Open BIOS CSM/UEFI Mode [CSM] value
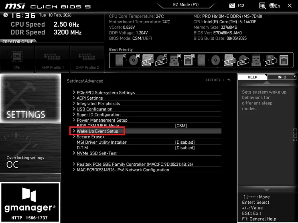Image resolution: width=298 pixels, height=223 pixels. pos(181,126)
